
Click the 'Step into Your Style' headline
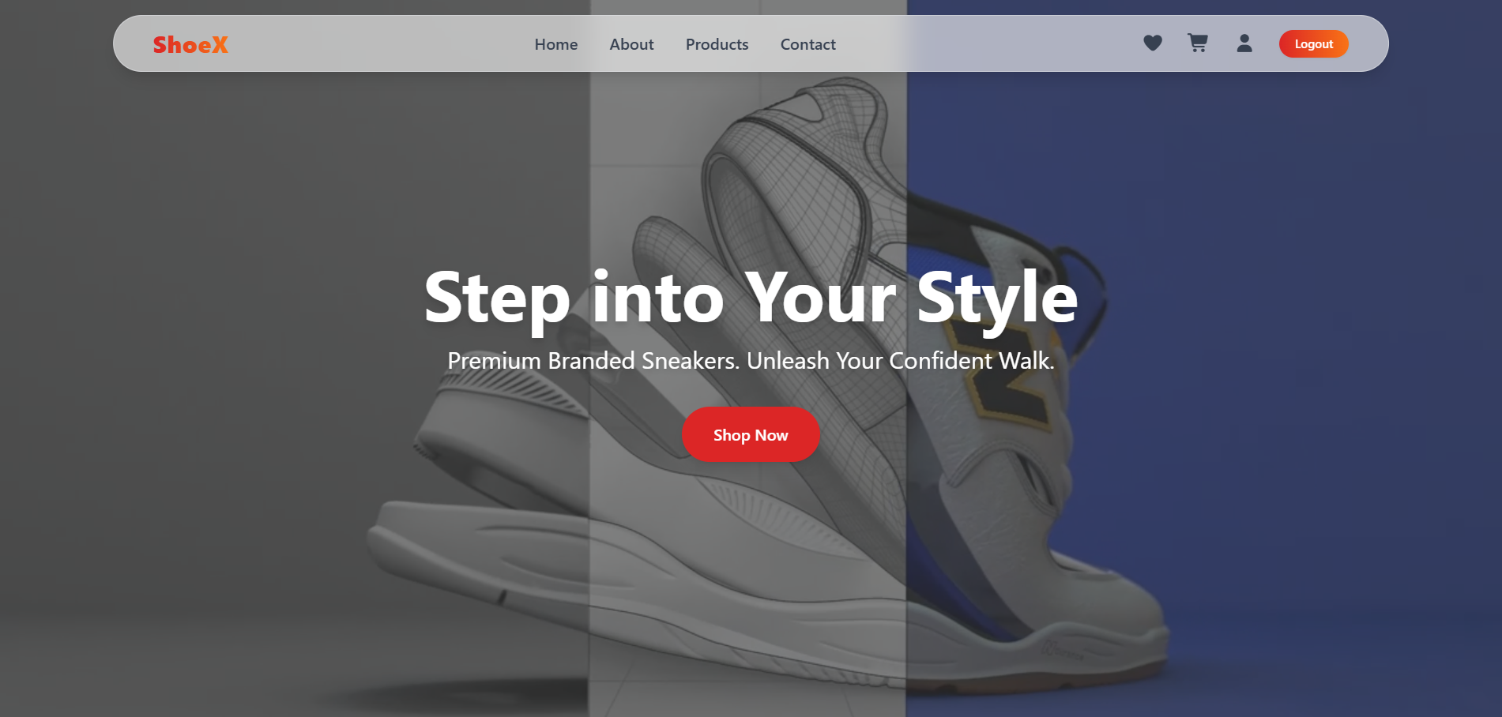(x=751, y=298)
